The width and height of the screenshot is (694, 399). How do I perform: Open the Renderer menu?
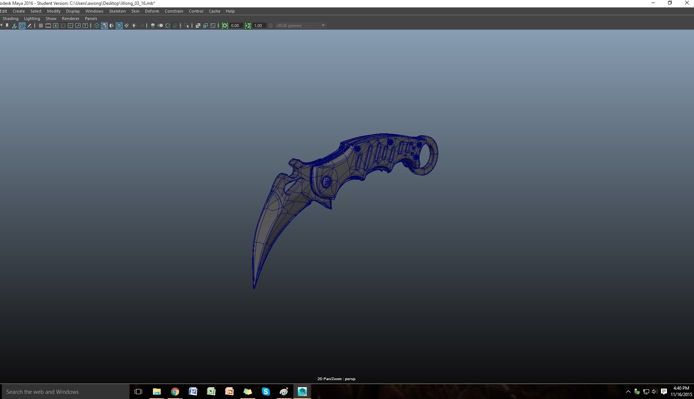70,19
